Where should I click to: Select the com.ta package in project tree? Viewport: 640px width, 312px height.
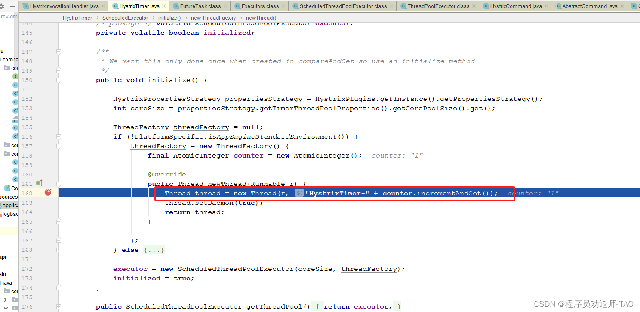pyautogui.click(x=10, y=60)
